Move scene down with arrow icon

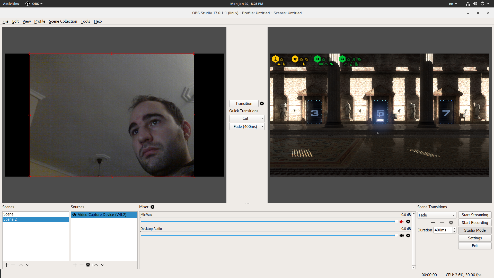(28, 265)
